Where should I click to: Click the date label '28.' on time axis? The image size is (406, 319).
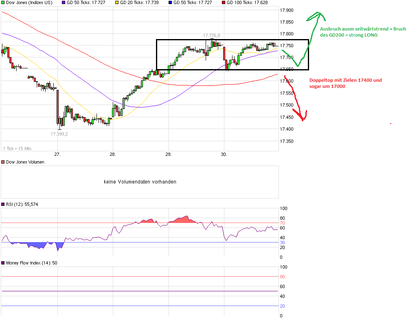click(x=113, y=154)
